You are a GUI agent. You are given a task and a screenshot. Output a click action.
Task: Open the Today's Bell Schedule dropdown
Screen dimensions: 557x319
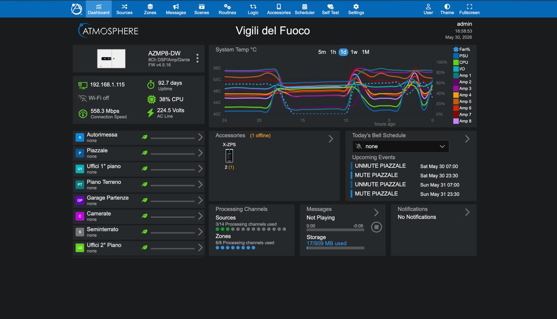tap(400, 146)
